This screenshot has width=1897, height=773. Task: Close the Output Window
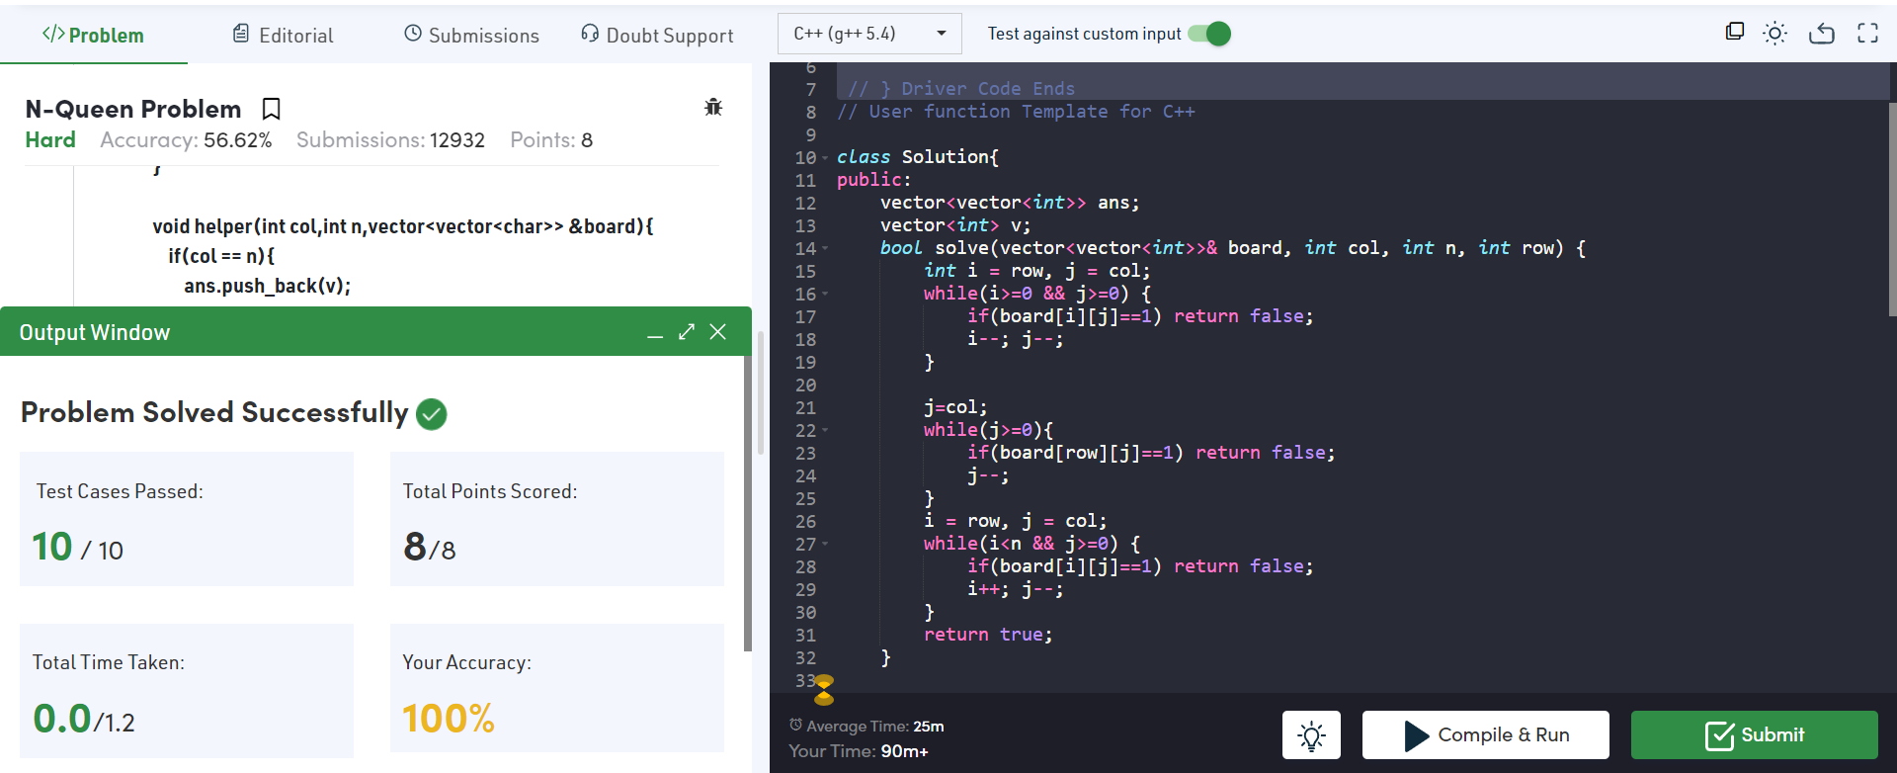(x=718, y=332)
